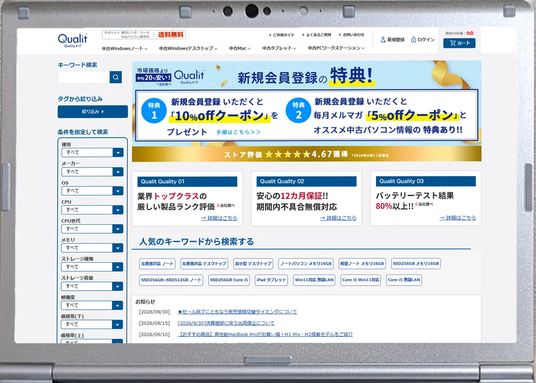Click the Qualit Quality 02 heading
The image size is (536, 383).
306,181
